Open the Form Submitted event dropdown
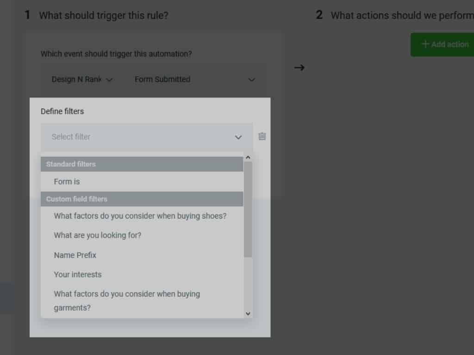474x355 pixels. click(x=194, y=80)
